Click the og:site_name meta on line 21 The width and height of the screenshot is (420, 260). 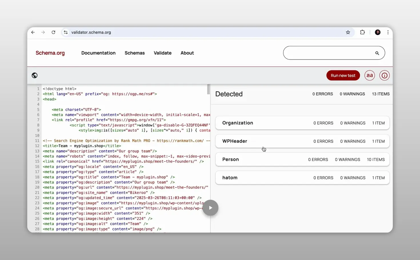tap(99, 193)
